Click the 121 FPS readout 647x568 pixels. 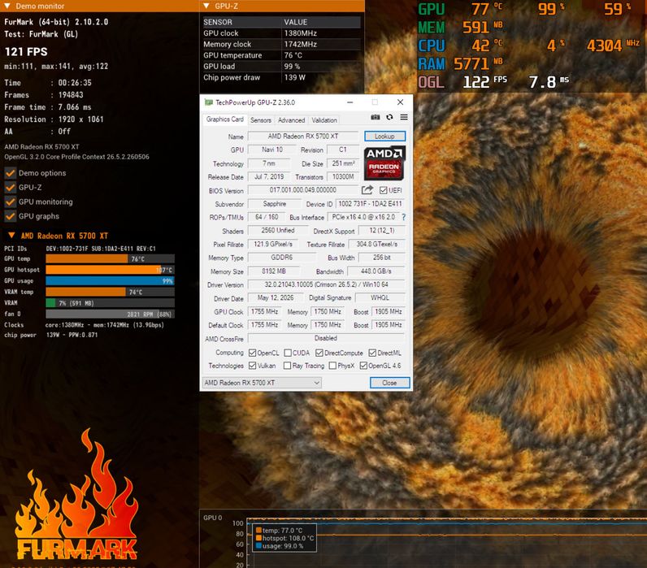point(26,51)
